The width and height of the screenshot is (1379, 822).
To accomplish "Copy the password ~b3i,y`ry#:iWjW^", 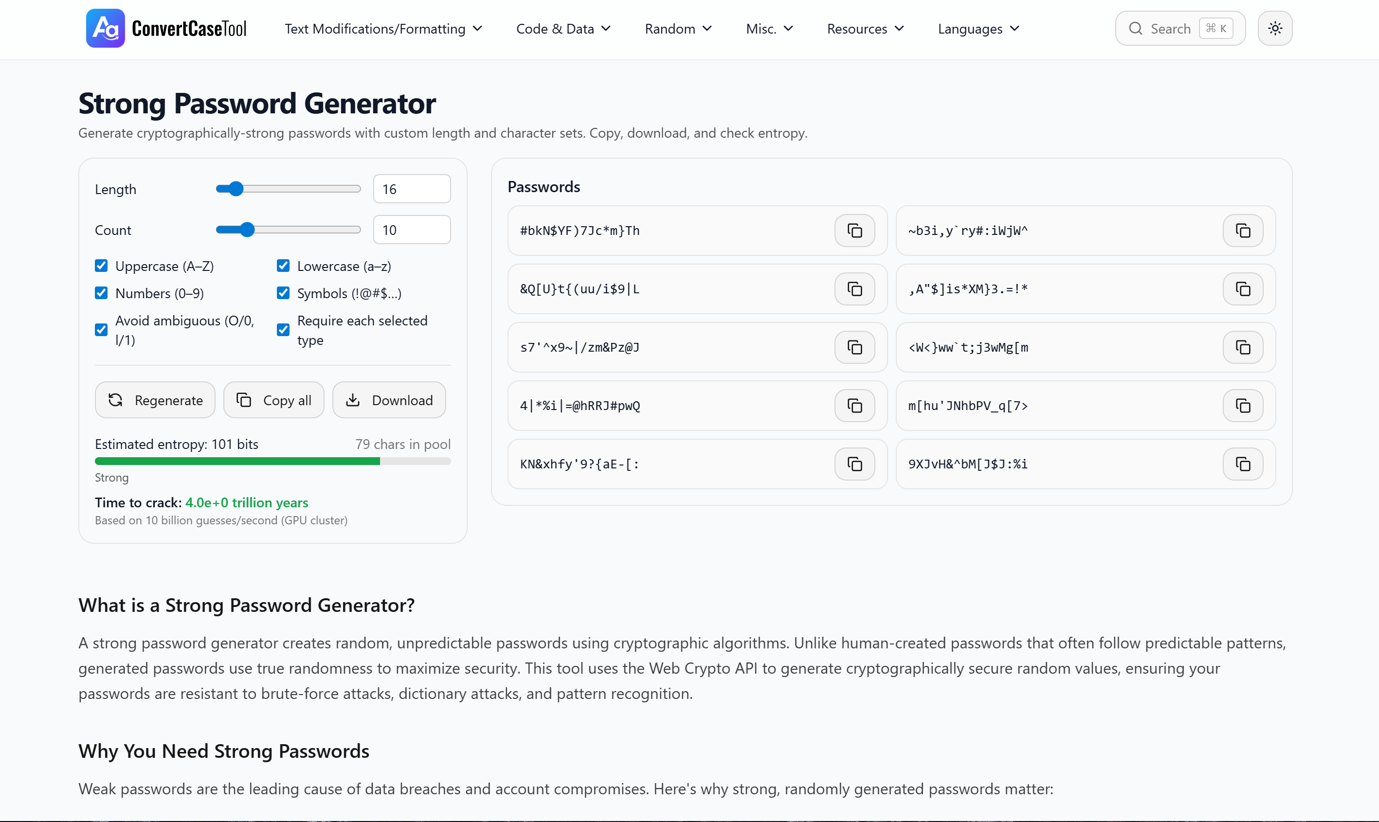I will [1243, 231].
